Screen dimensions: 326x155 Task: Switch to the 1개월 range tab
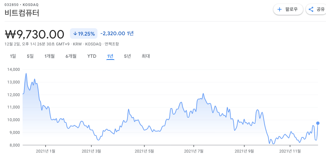49,56
